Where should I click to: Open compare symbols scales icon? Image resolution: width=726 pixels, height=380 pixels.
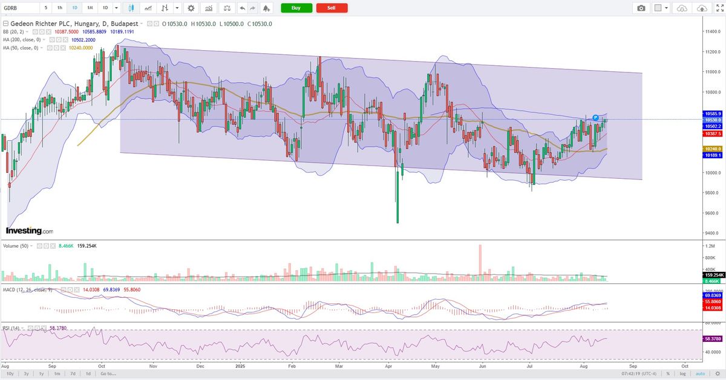tap(227, 8)
